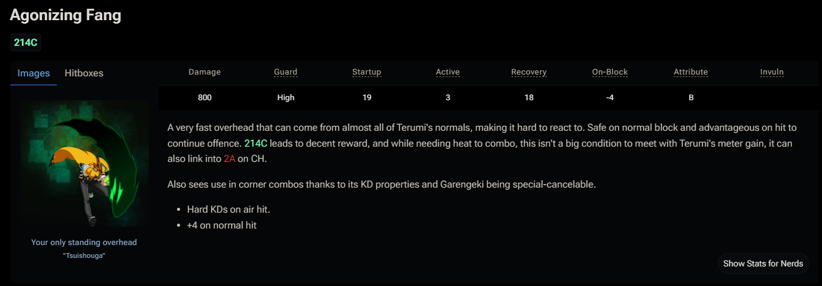
Task: Open the green 214C link in the description
Action: point(256,143)
